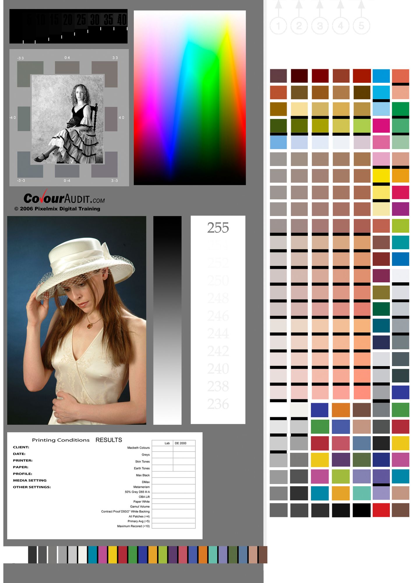Click the 255 highlight value label
The image size is (412, 583).
(218, 228)
